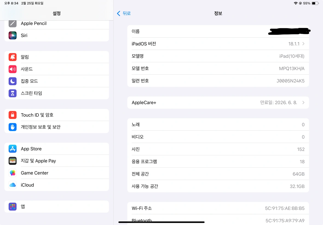This screenshot has height=225, width=323.
Task: Tap the model name iPad(10세대)
Action: coord(292,56)
